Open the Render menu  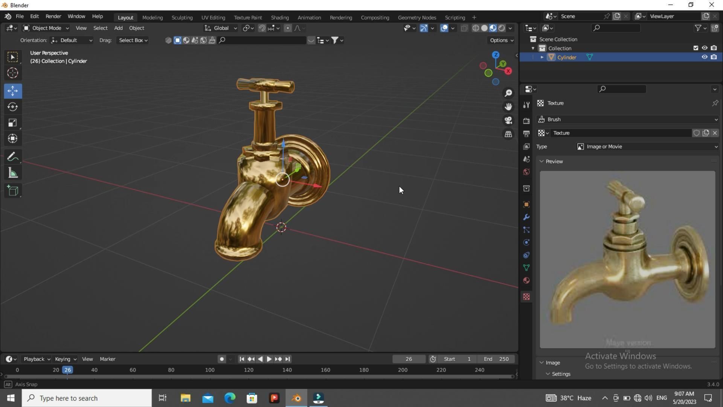click(x=53, y=17)
